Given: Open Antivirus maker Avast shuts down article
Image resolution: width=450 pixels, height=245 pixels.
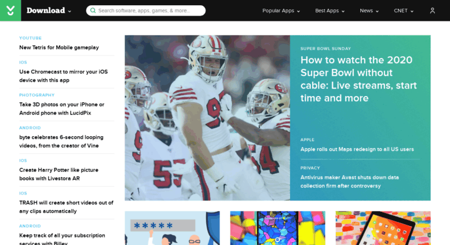Looking at the screenshot, I should pos(350,182).
